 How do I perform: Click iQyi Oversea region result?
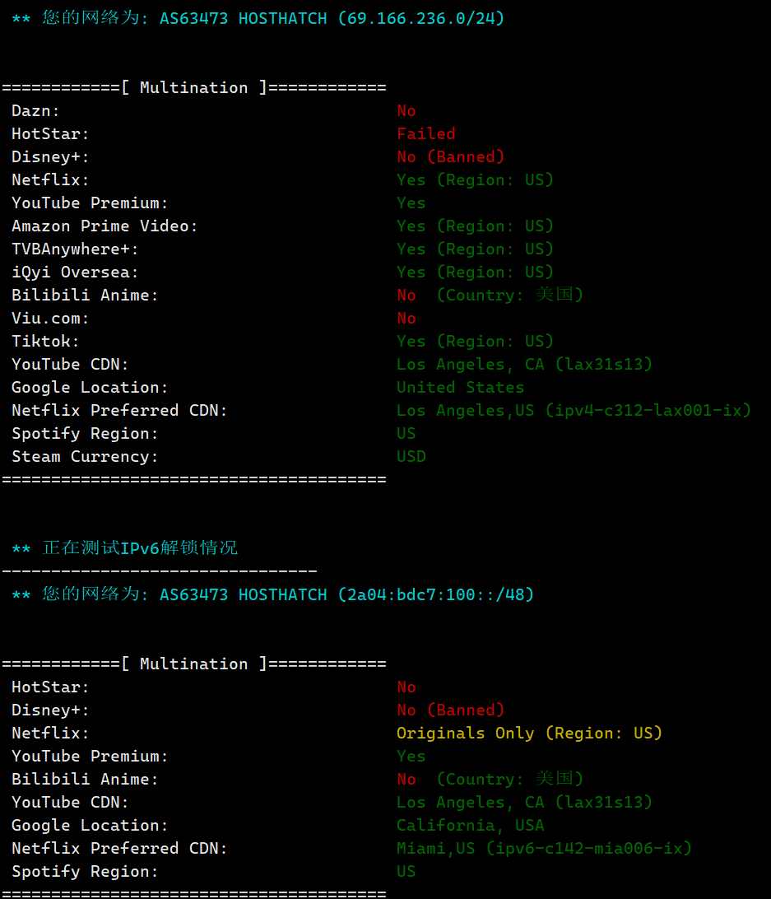476,272
